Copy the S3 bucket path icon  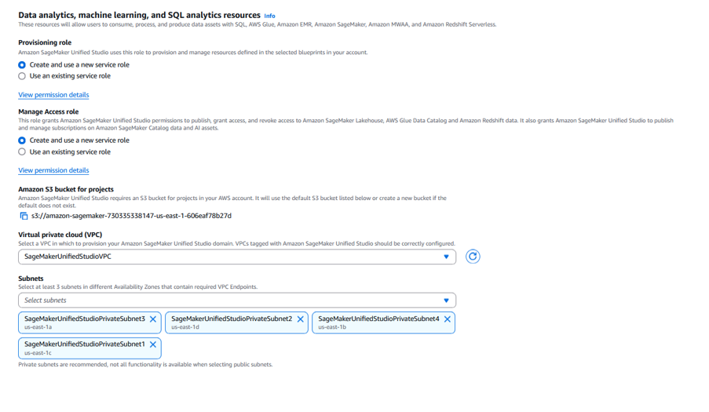click(24, 216)
